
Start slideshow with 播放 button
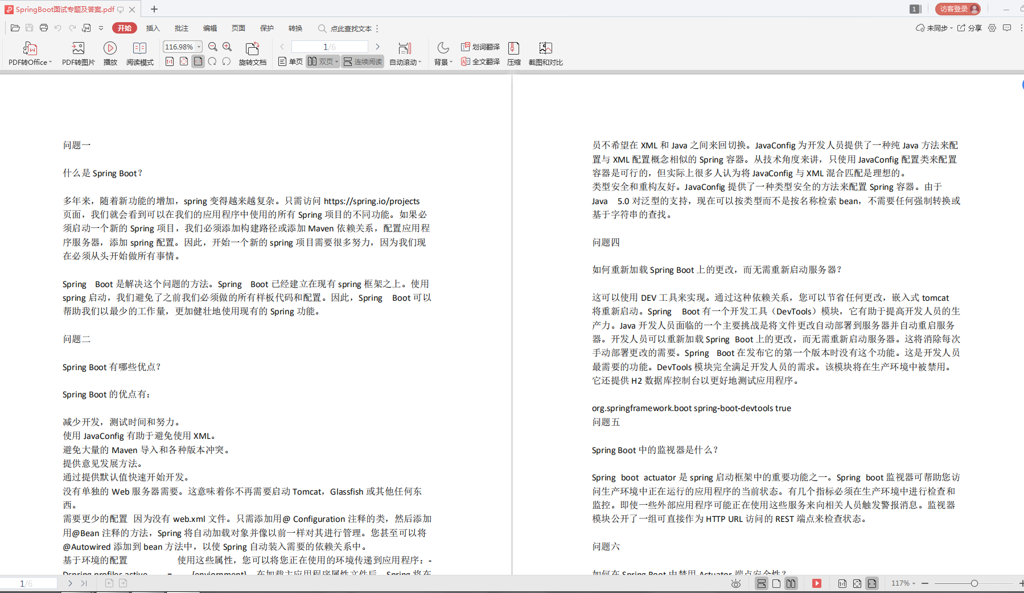[110, 53]
